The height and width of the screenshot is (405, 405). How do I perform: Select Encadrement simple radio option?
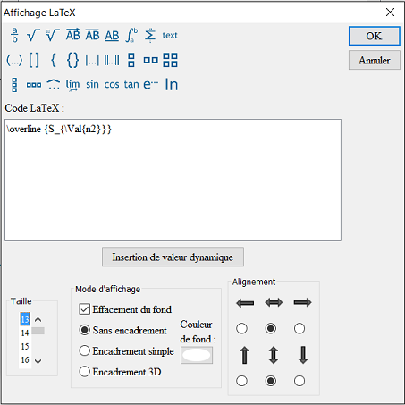84,350
